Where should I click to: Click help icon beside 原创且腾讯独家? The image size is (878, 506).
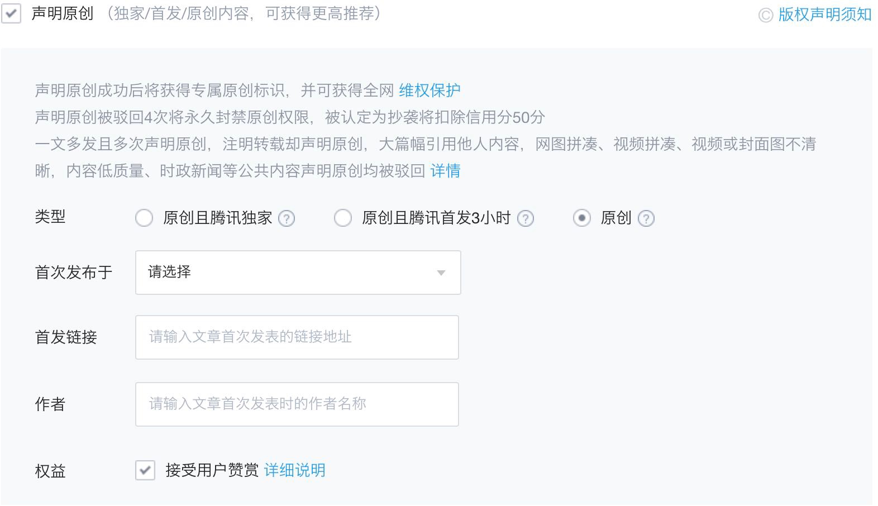point(287,218)
